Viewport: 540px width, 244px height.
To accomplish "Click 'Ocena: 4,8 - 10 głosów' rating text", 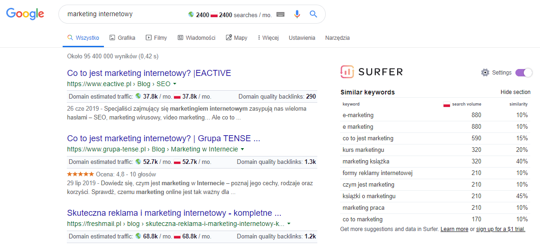I will pos(125,174).
